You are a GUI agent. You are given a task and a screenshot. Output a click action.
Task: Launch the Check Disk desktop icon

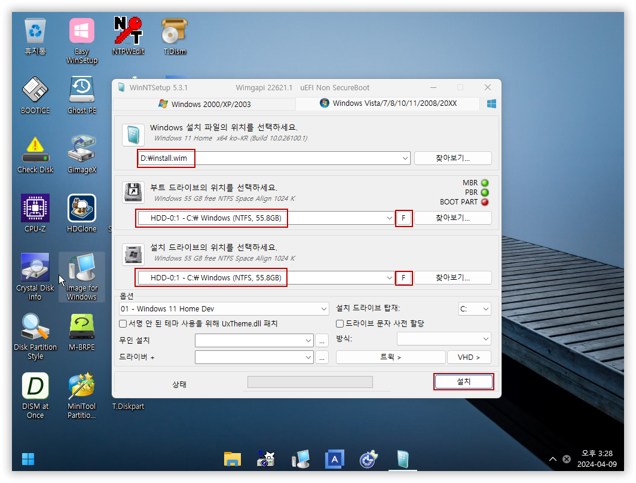pyautogui.click(x=35, y=155)
